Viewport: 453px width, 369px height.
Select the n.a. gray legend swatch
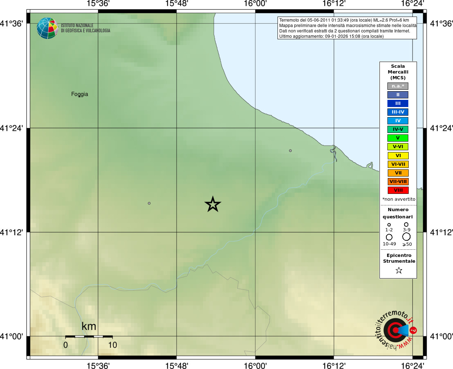pyautogui.click(x=398, y=86)
